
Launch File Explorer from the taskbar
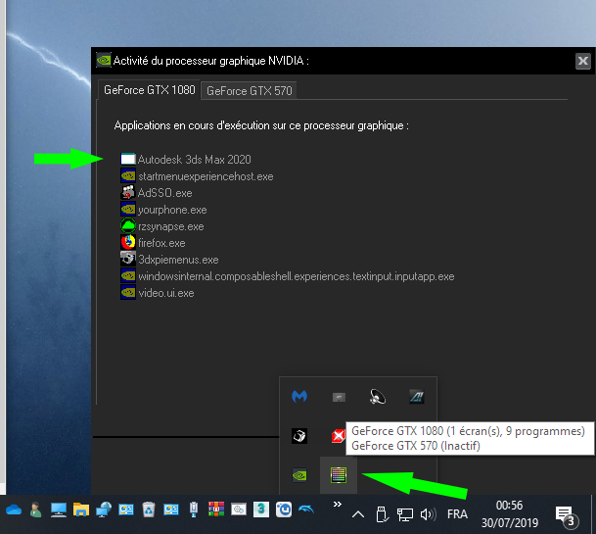tap(81, 510)
